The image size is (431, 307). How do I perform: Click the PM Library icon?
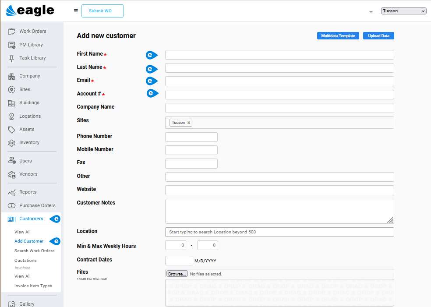11,45
